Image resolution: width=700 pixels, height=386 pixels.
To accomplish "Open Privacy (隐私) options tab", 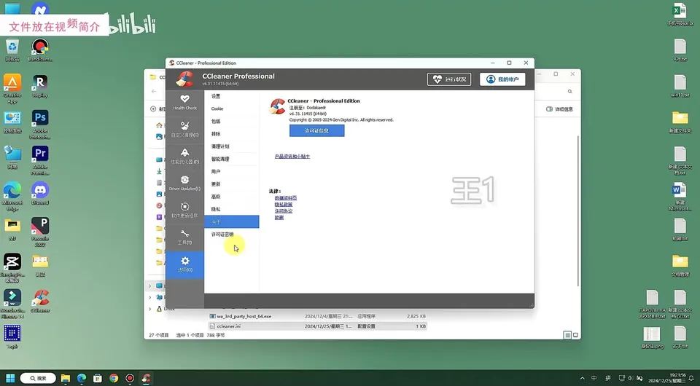I will pyautogui.click(x=232, y=209).
